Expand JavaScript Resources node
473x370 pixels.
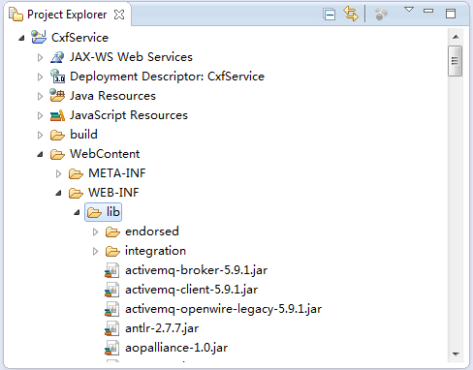(x=40, y=115)
